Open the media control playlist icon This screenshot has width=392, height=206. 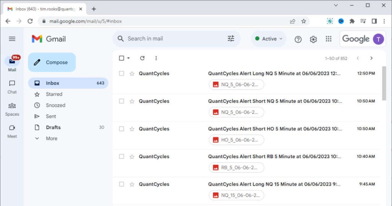point(363,21)
